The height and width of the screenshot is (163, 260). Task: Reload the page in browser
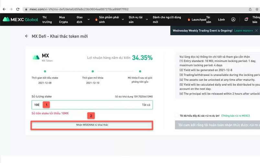(x=18, y=9)
